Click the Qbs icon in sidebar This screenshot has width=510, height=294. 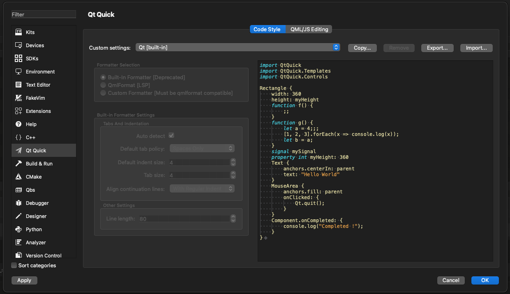coord(18,190)
